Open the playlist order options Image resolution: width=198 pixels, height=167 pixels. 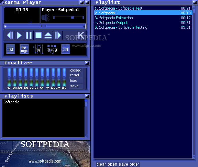134,164
